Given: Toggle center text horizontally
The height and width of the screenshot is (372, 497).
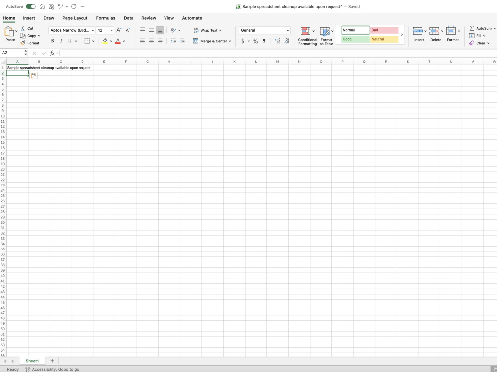Looking at the screenshot, I should pos(151,41).
